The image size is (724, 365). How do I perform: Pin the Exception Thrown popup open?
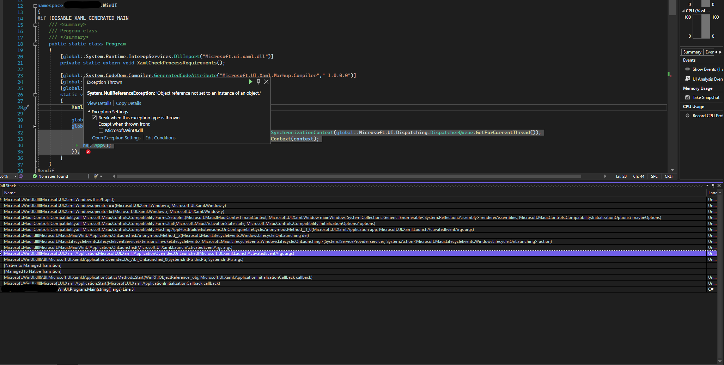258,82
